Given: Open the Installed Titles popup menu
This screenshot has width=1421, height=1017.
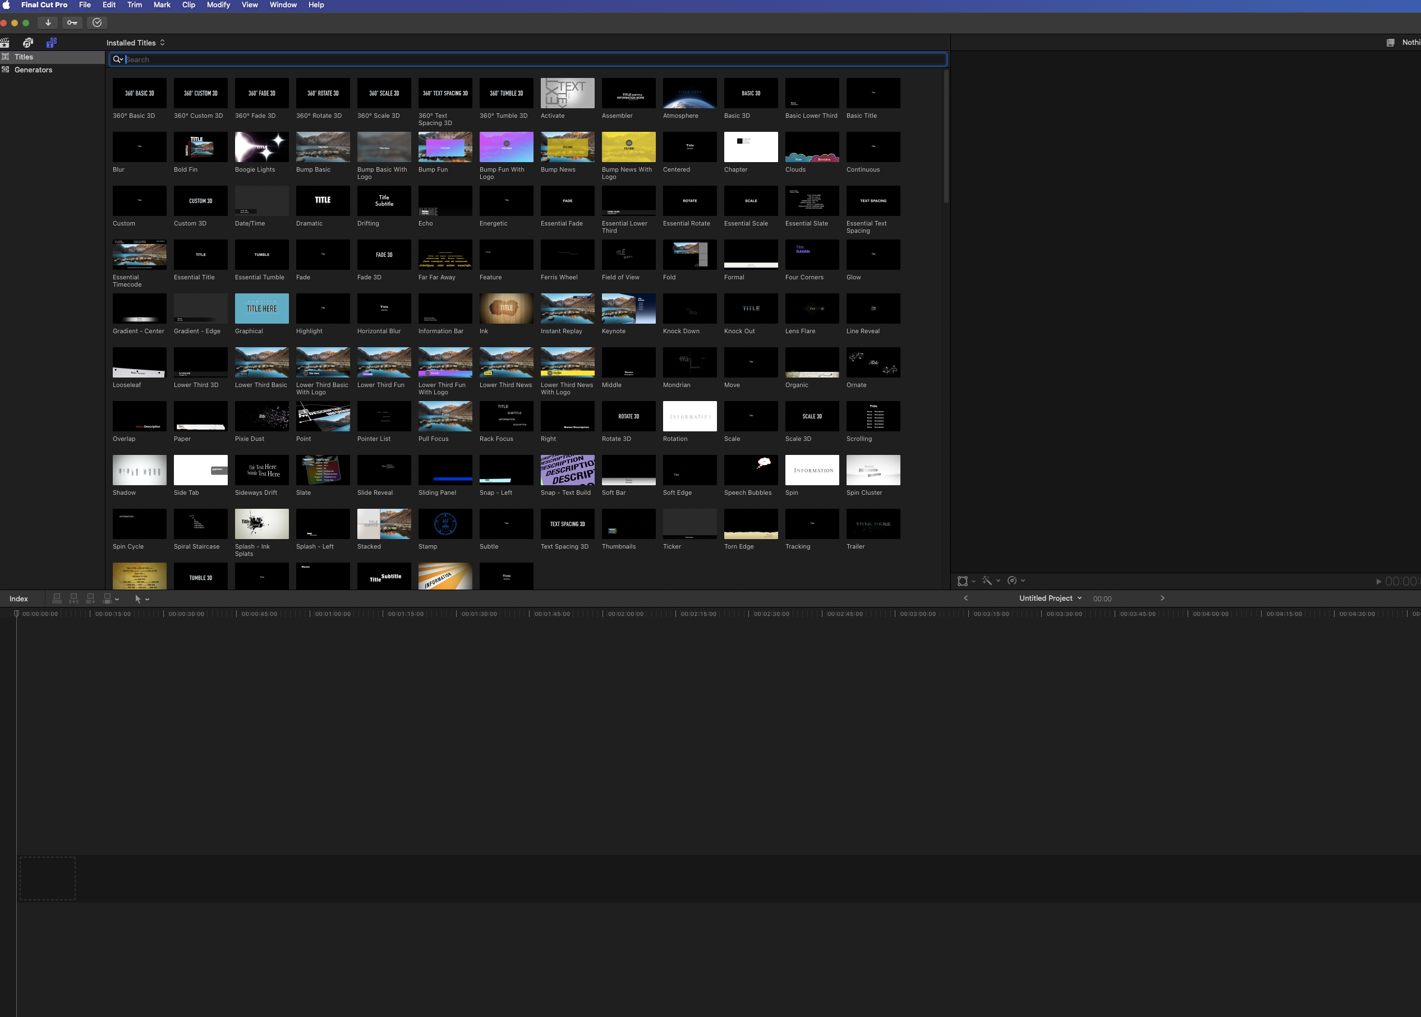Looking at the screenshot, I should (x=136, y=43).
